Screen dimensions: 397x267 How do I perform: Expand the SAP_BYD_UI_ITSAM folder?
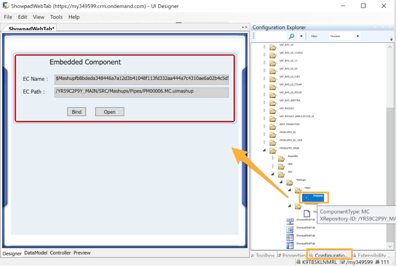[x=264, y=87]
